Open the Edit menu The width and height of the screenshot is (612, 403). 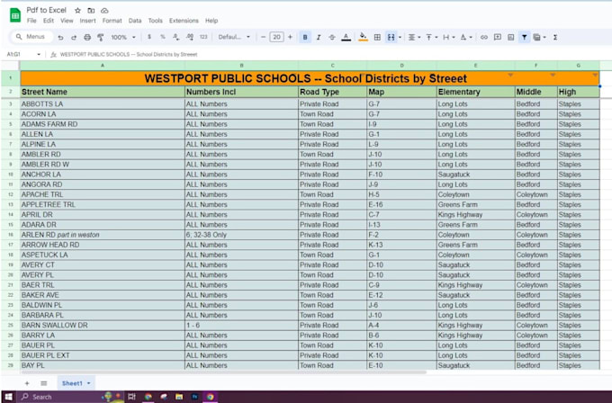click(49, 21)
